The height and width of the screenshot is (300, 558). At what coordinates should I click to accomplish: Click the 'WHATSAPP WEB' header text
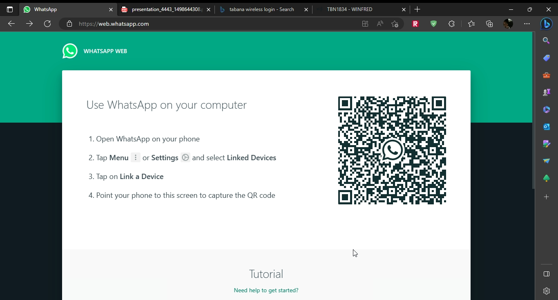coord(105,51)
